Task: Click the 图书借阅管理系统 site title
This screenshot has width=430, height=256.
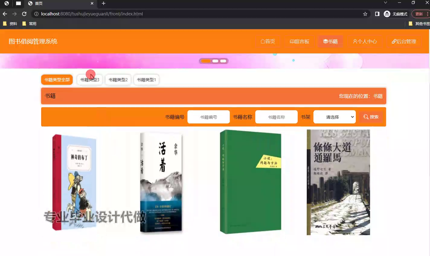Action: 33,41
